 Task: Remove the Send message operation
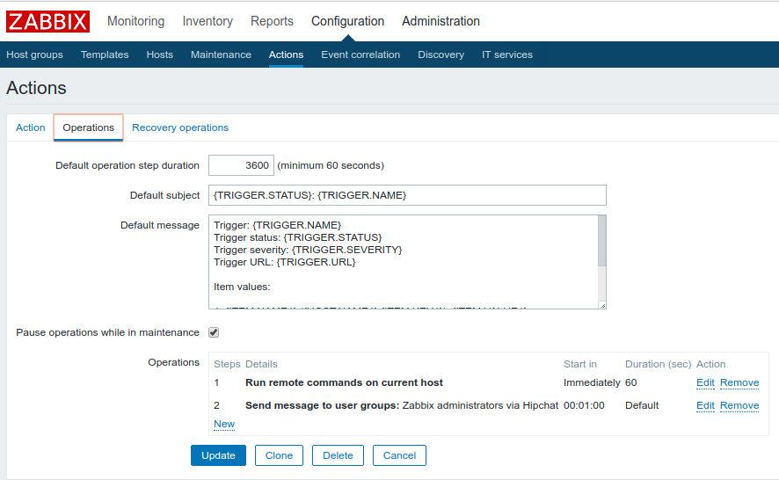point(739,405)
